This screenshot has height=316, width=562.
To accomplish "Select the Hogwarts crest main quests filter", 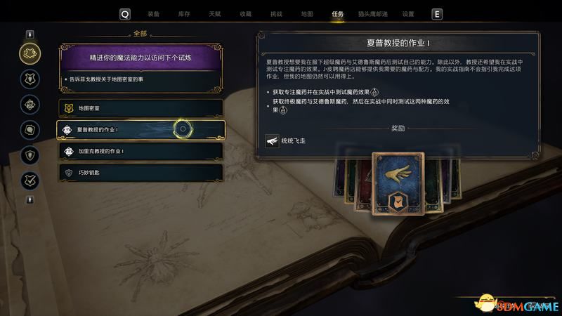I will point(30,79).
